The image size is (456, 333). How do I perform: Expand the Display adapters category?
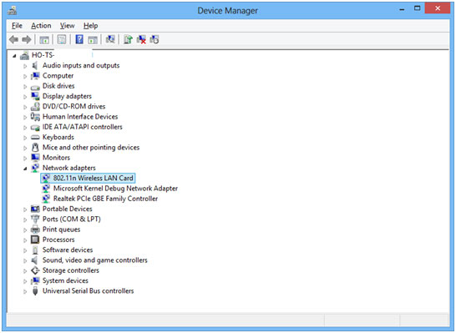(x=25, y=97)
